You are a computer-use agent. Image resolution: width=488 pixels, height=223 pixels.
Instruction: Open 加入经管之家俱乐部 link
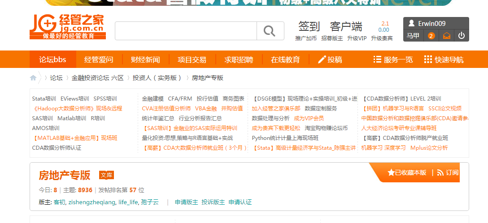276,109
